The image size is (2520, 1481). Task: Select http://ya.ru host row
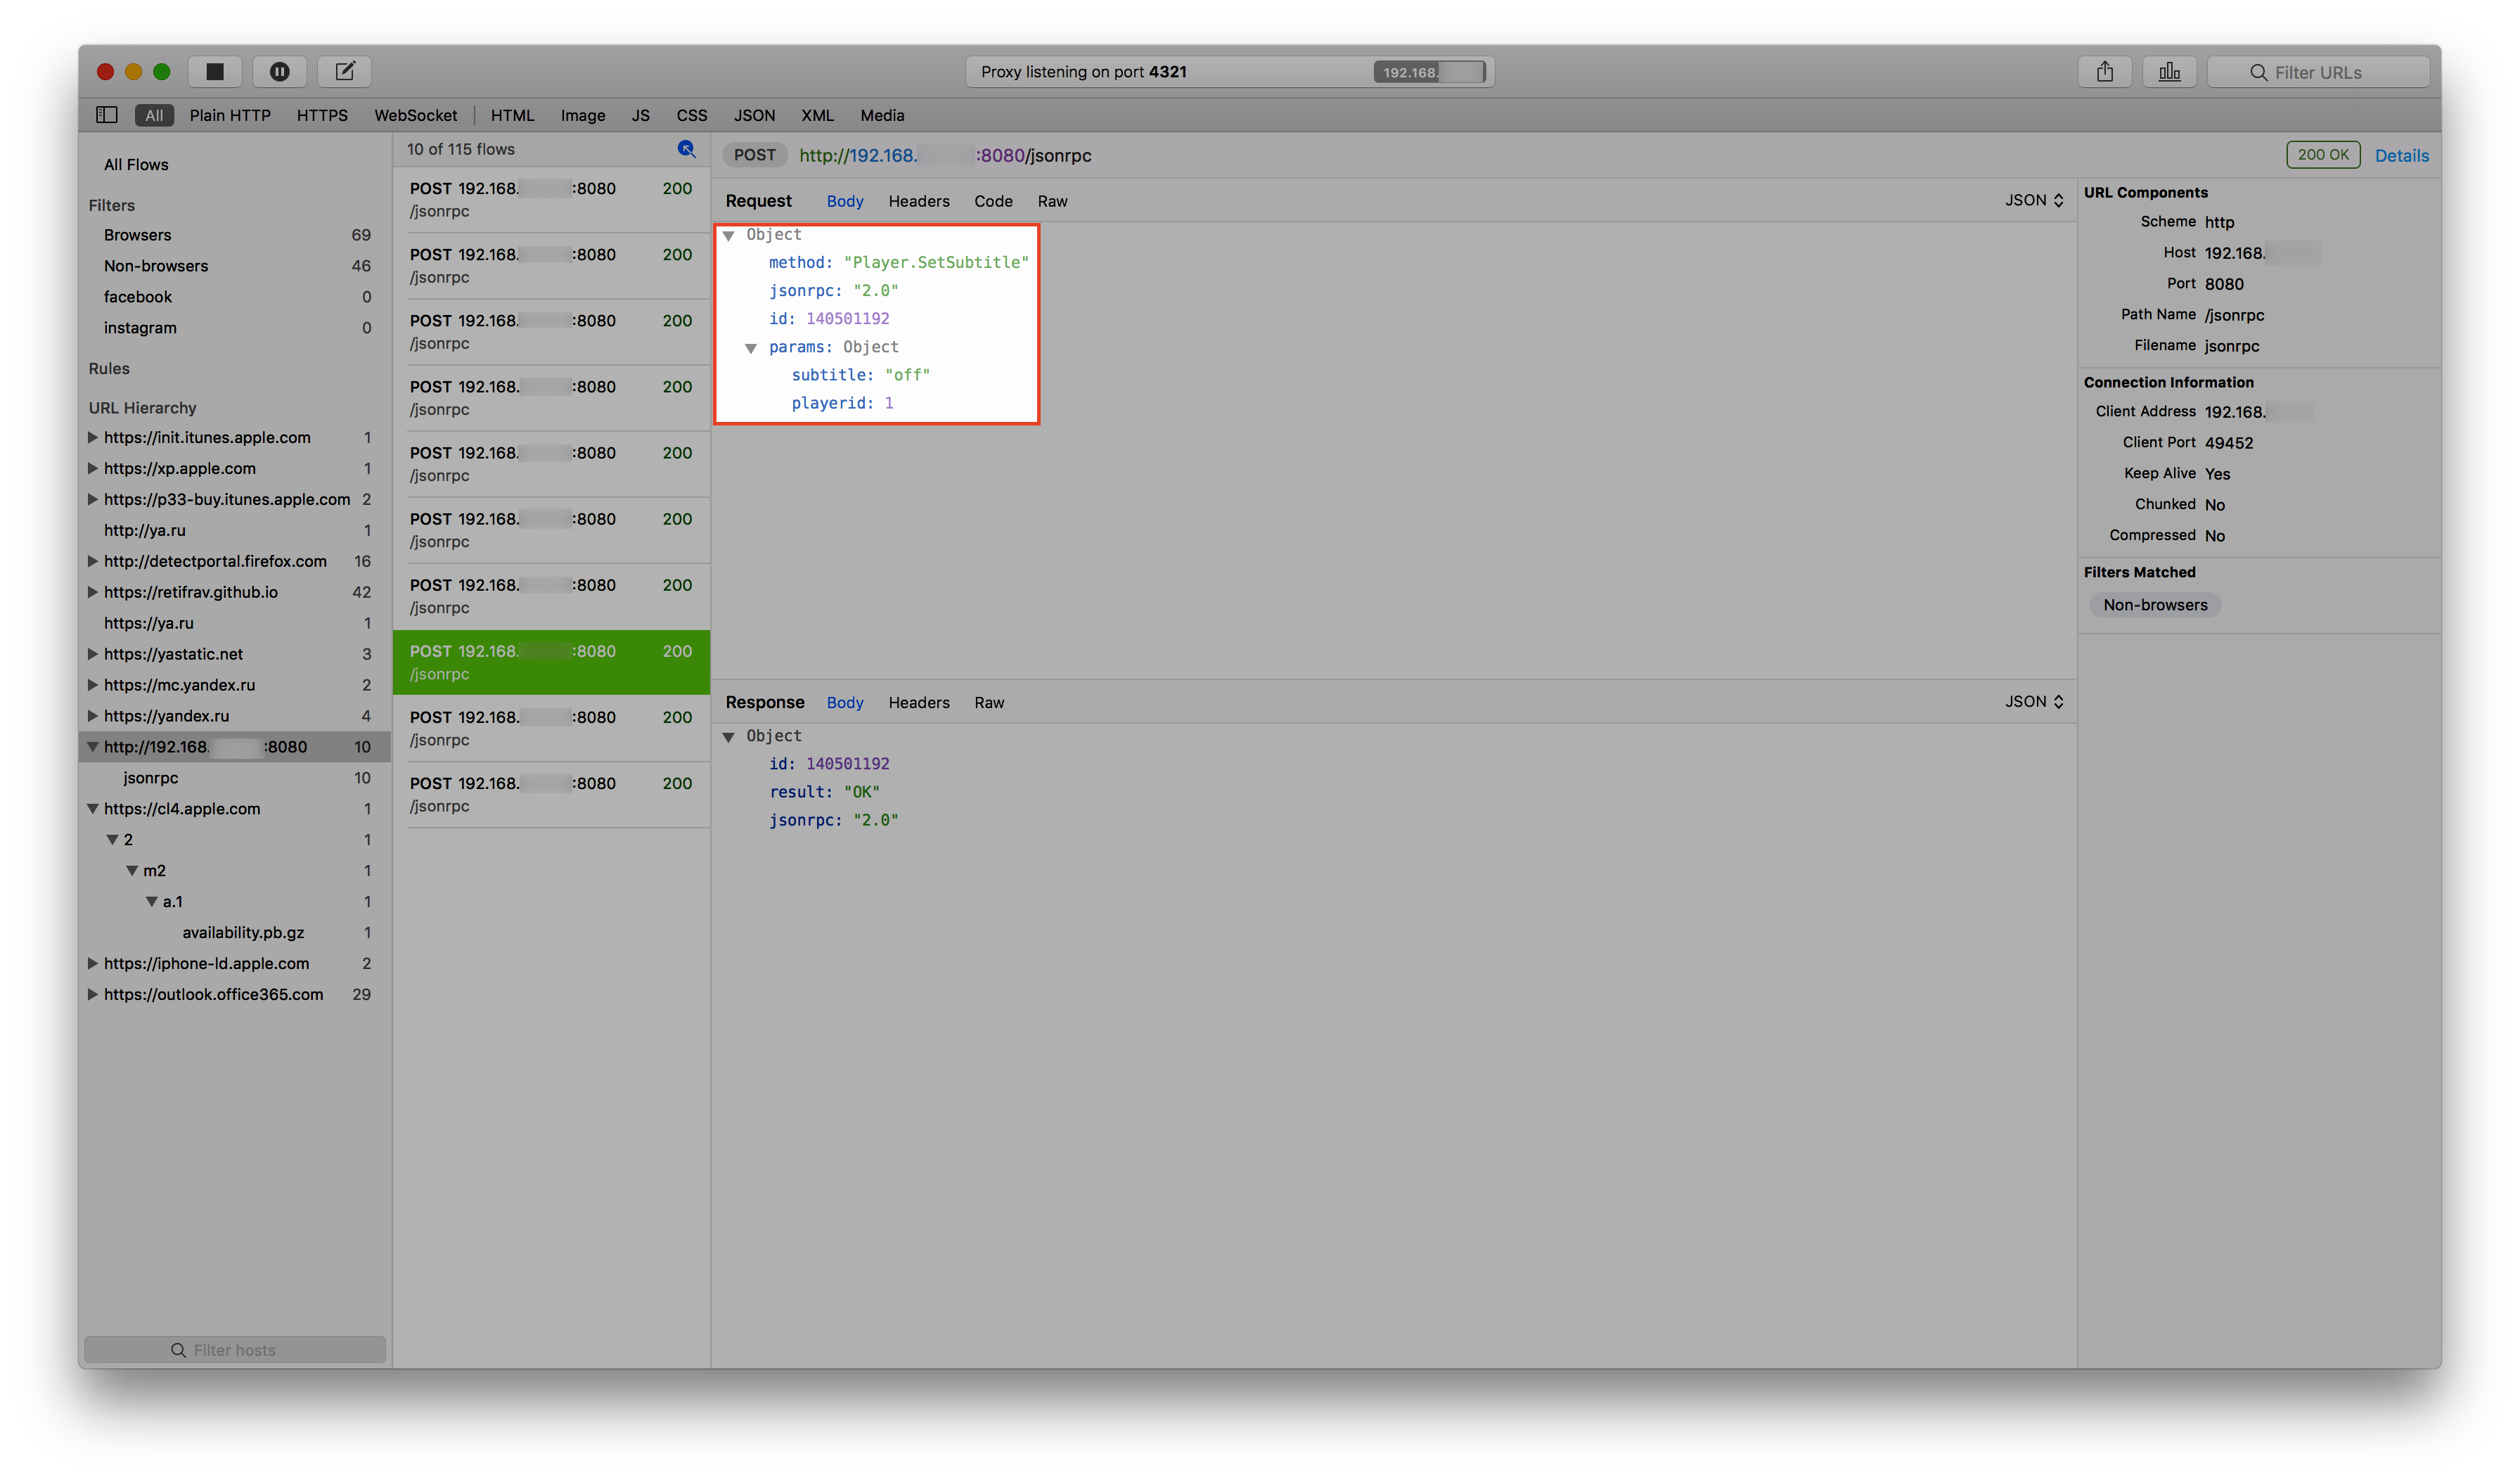235,530
